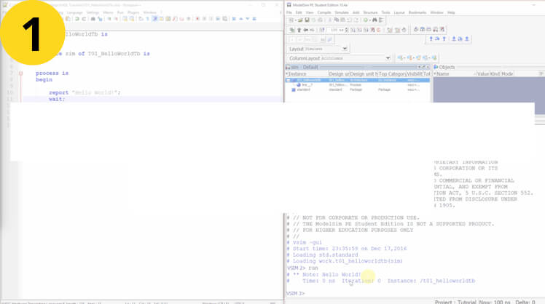
Task: Click Zoom In icon in Notepad++ toolbar
Action: coord(109,19)
